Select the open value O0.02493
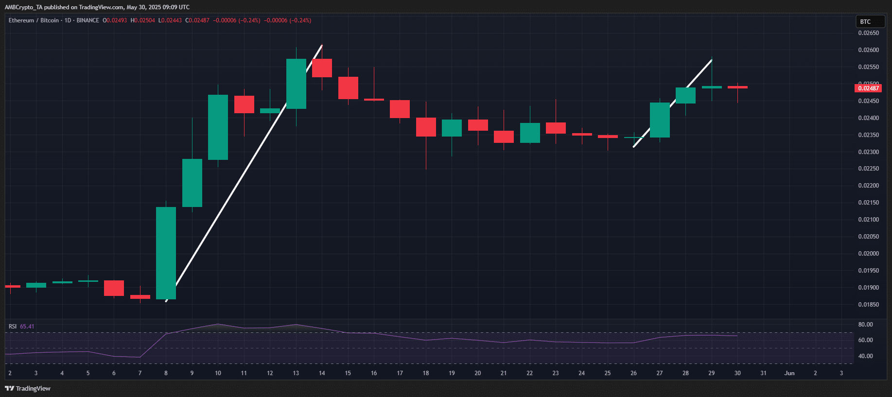 point(115,20)
